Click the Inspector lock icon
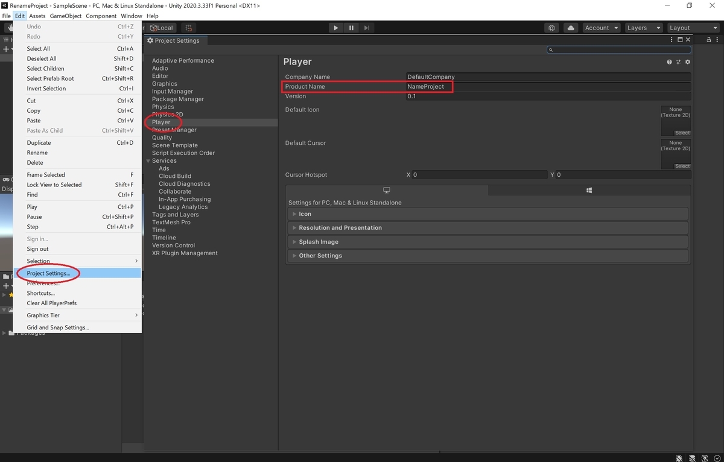 click(709, 40)
